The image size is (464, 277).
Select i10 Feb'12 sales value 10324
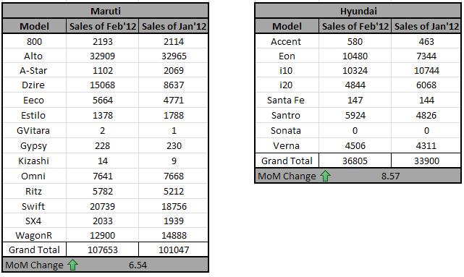click(355, 70)
